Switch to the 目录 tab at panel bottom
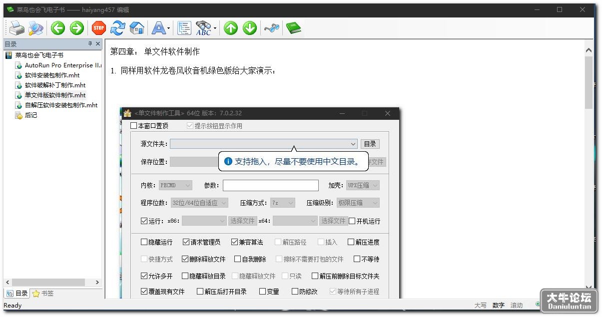Viewport: 602px width, 317px height. coord(17,294)
